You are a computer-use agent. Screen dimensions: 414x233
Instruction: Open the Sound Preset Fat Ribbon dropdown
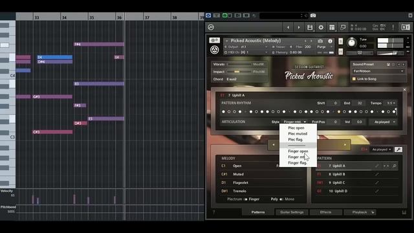point(378,71)
